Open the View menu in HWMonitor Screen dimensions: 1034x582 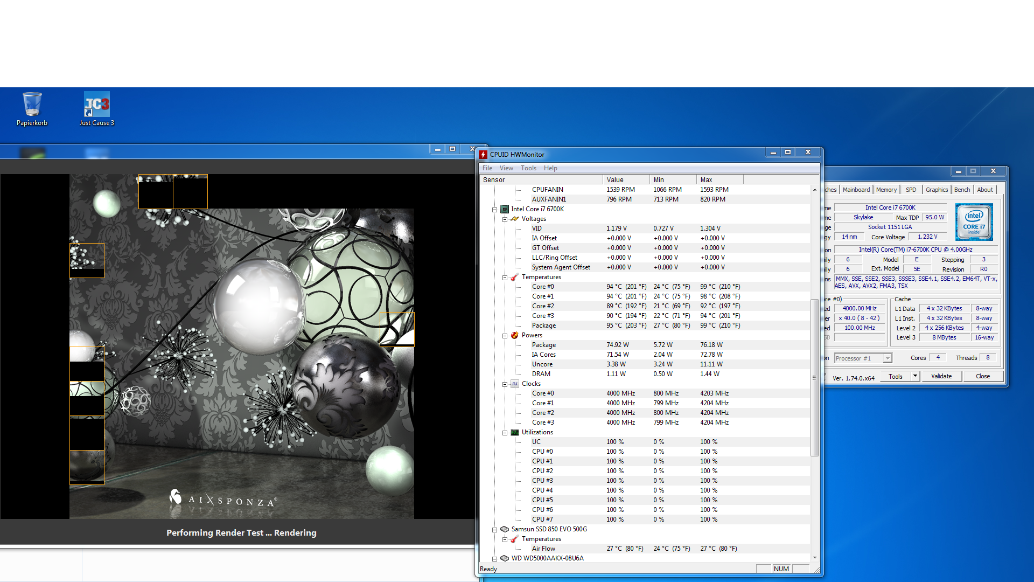coord(506,168)
